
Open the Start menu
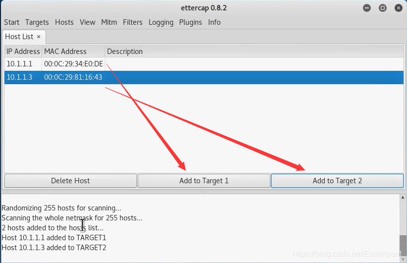click(12, 22)
